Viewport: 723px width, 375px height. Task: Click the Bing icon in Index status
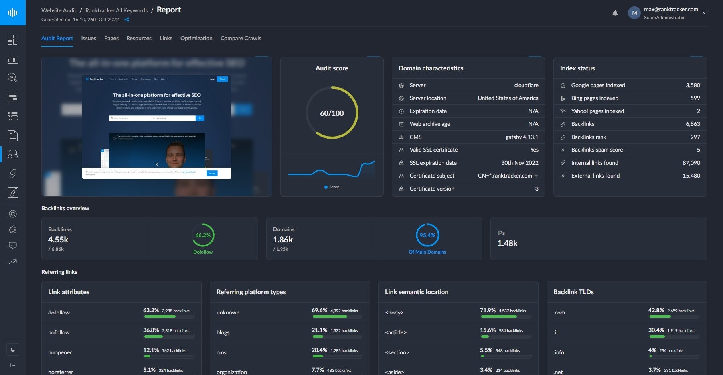[x=563, y=98]
